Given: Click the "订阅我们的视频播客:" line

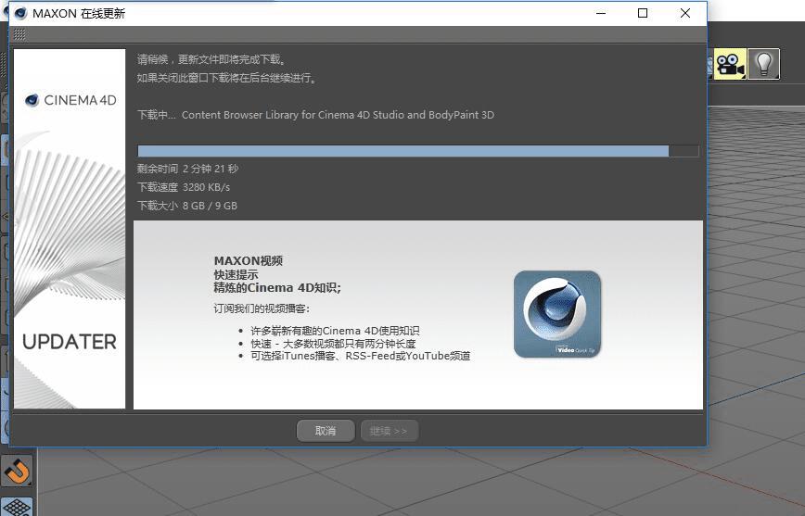Looking at the screenshot, I should (262, 308).
